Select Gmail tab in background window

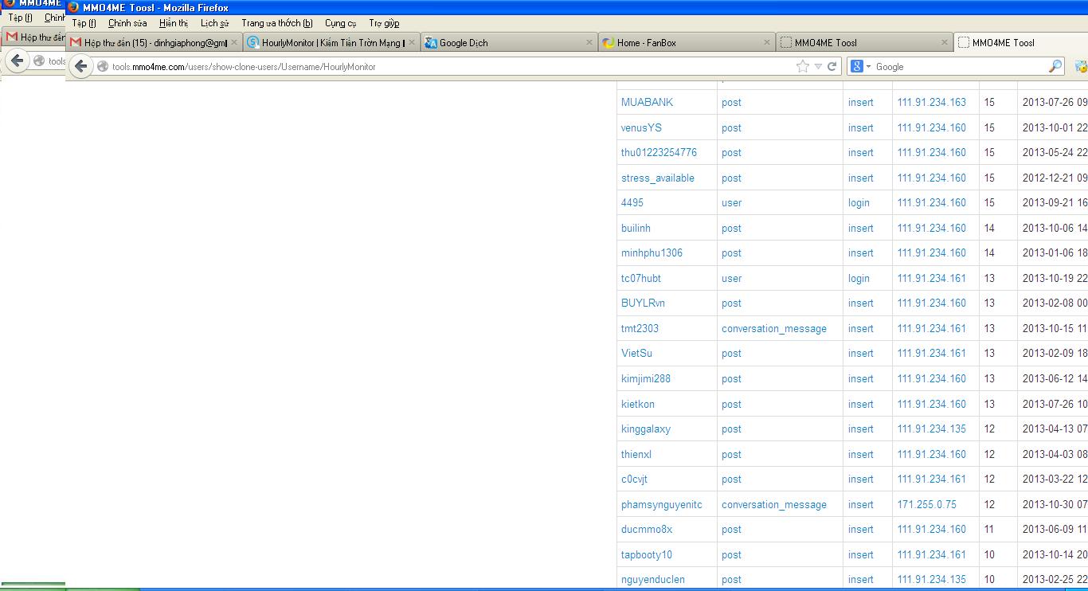(x=35, y=37)
